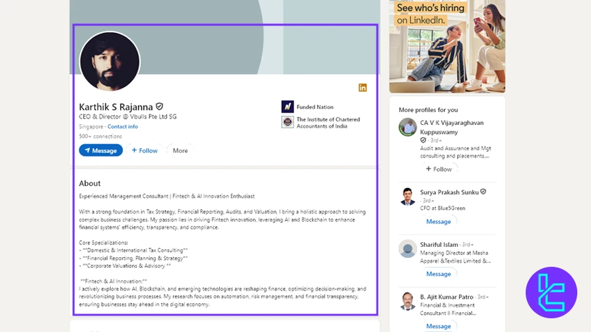
Task: Open the 500+ connections link
Action: click(x=96, y=137)
